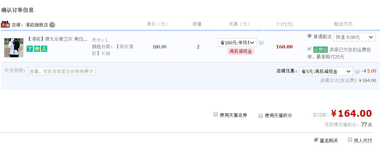Click the green 真 authenticity badge
The image size is (389, 158).
tap(44, 48)
